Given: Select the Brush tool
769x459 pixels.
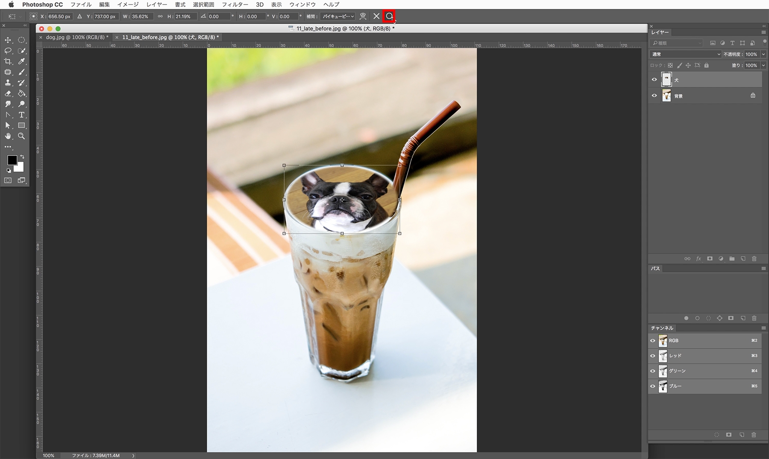Looking at the screenshot, I should pyautogui.click(x=21, y=72).
